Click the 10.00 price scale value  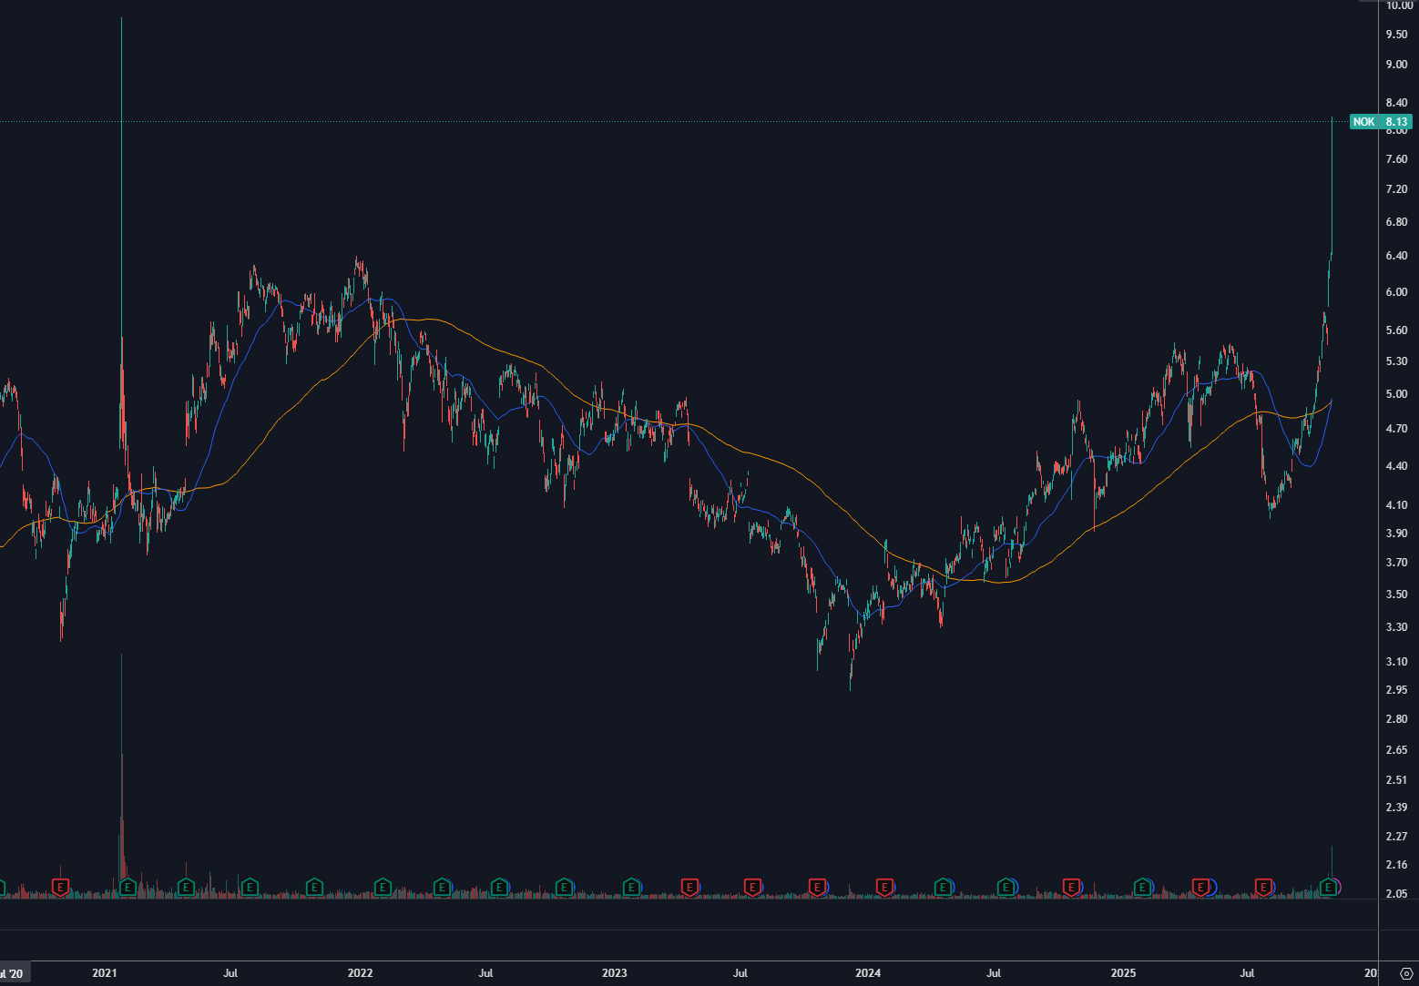(1399, 5)
